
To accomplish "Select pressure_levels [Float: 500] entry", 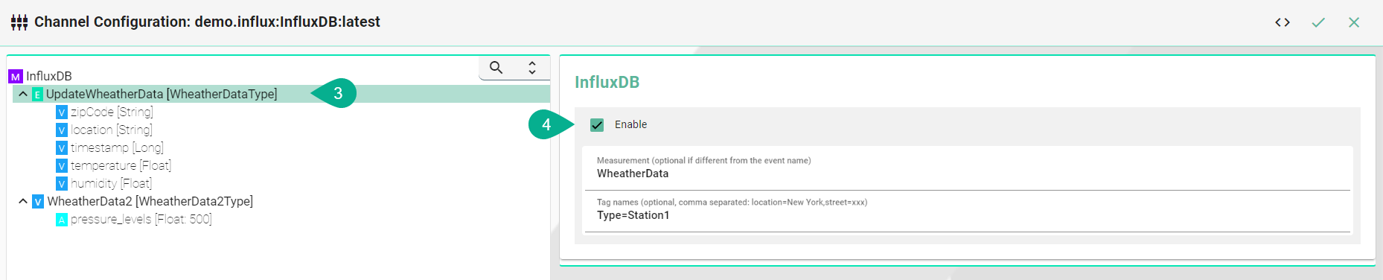I will tap(141, 219).
